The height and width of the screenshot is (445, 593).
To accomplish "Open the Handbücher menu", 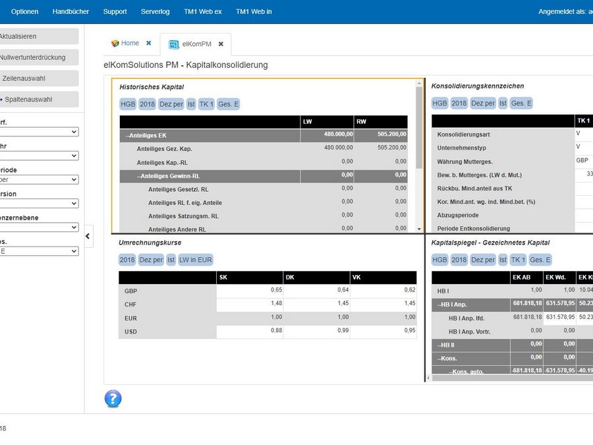I will coord(71,12).
